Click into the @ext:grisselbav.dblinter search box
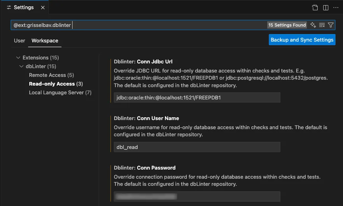This screenshot has height=206, width=343. tap(139, 25)
